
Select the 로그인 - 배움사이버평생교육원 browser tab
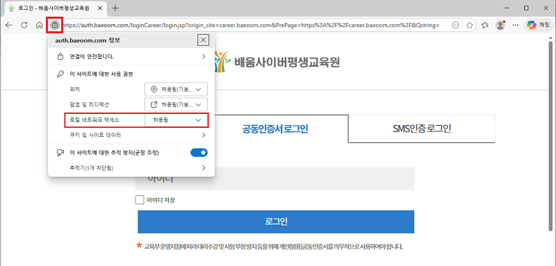click(55, 8)
